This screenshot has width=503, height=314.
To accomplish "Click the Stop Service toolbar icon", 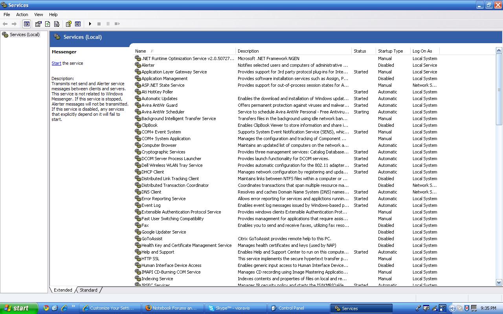I will (x=99, y=24).
